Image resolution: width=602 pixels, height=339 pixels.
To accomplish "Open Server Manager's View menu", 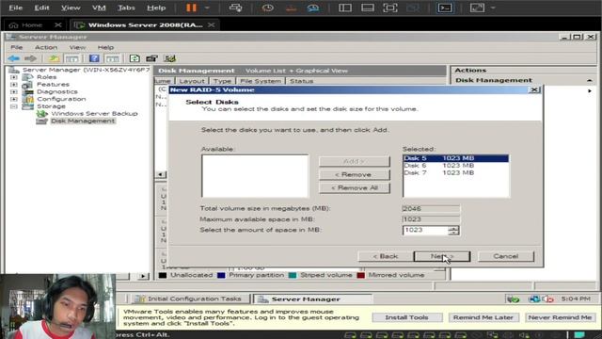I will click(x=77, y=47).
